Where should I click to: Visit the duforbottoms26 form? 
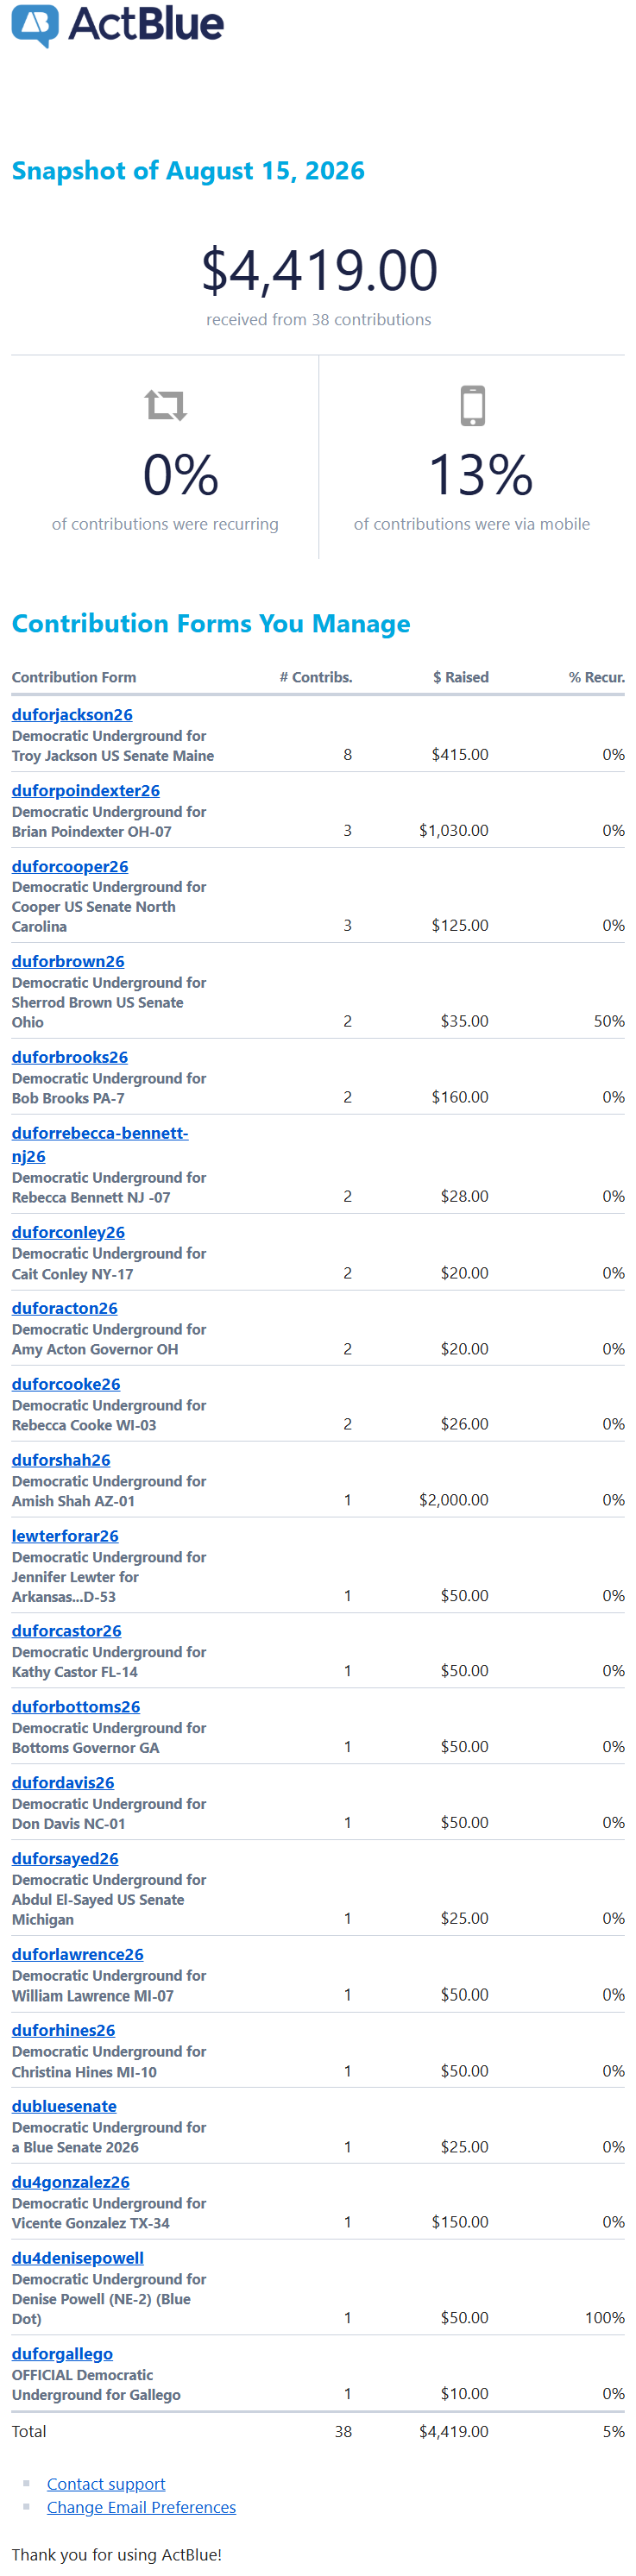[76, 1707]
